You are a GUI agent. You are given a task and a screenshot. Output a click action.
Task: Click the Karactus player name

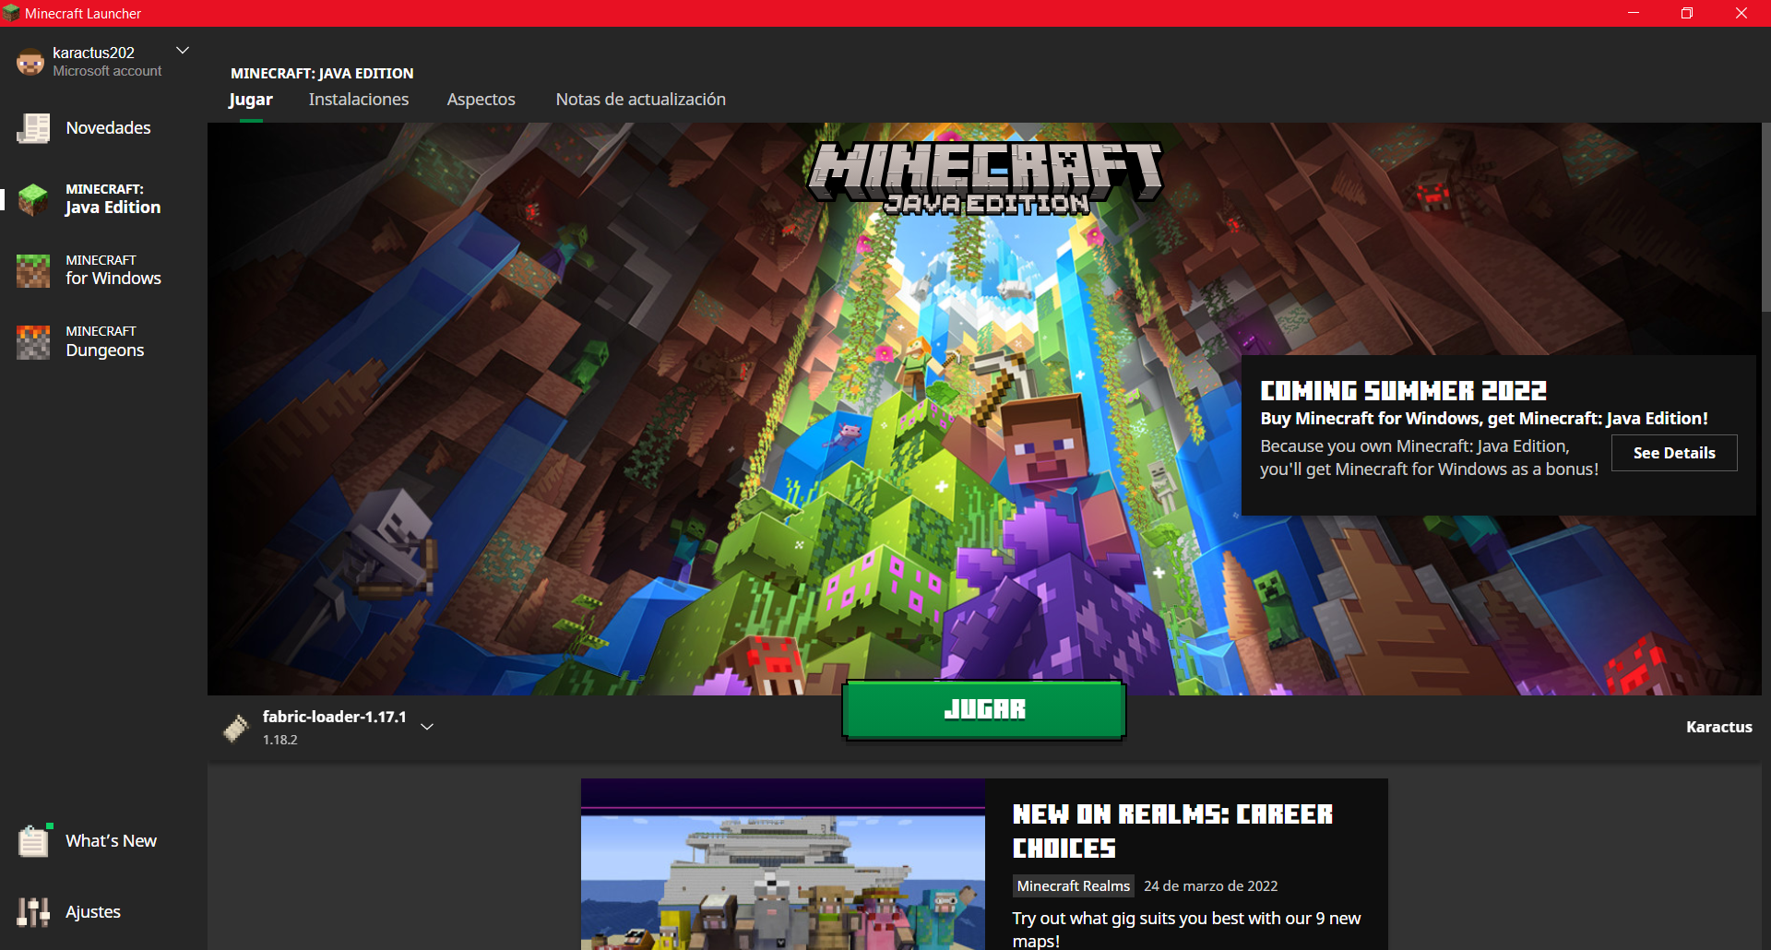(1719, 727)
